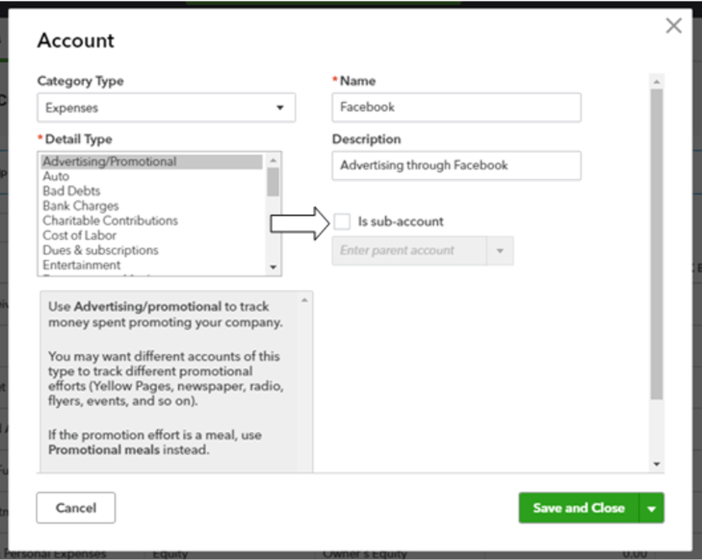Click dialog main scrollbar down arrow

(x=656, y=464)
